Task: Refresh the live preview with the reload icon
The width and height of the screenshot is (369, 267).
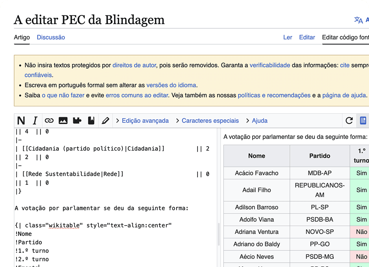Action: pos(349,121)
